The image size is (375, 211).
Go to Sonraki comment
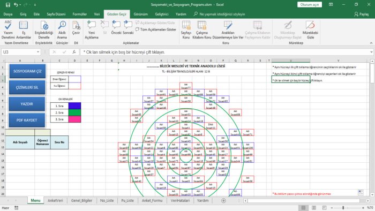pos(128,28)
